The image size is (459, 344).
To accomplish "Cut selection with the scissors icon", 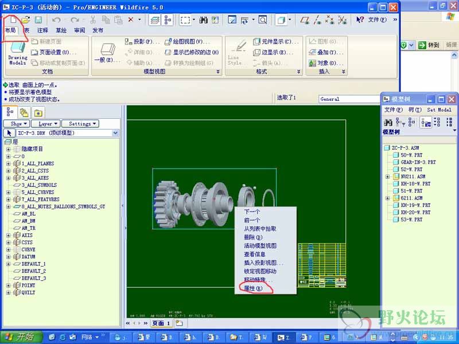I will (93, 20).
